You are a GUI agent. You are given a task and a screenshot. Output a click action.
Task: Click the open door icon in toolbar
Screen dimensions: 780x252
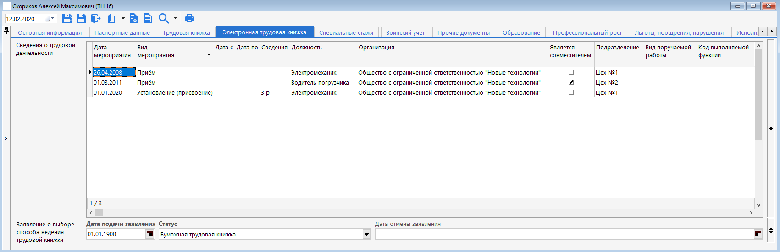[111, 18]
